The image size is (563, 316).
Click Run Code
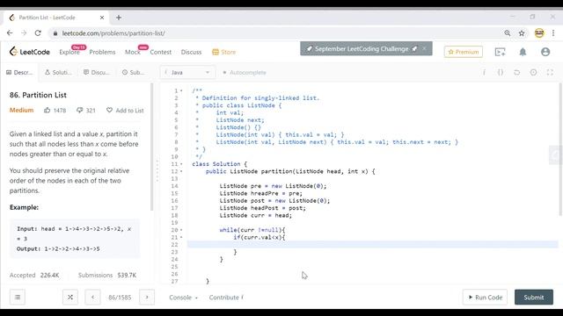(485, 297)
